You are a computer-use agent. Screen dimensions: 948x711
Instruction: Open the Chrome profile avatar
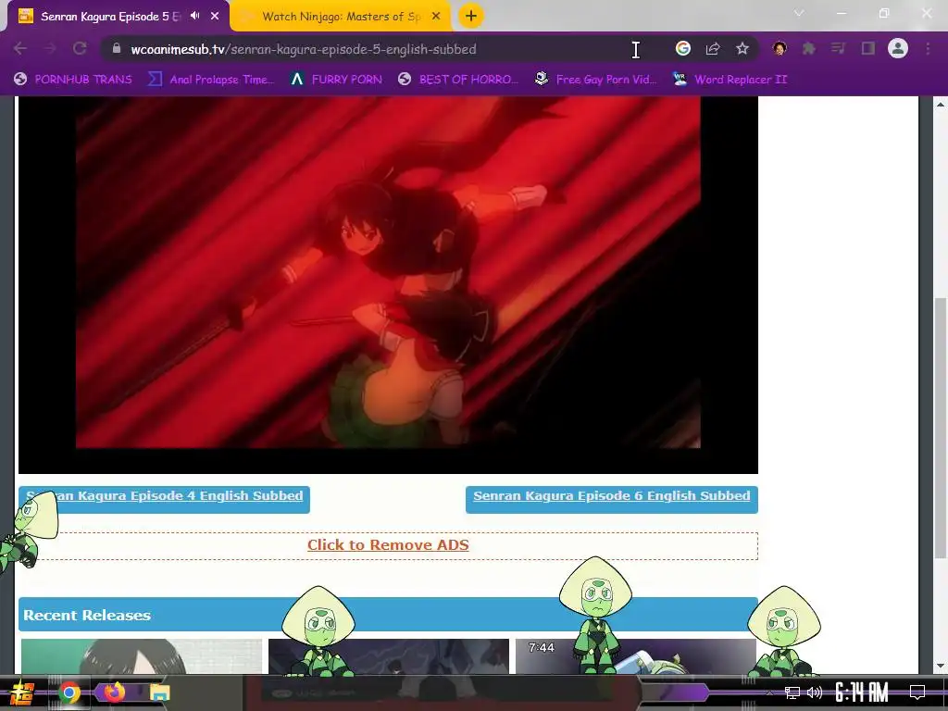pos(898,48)
